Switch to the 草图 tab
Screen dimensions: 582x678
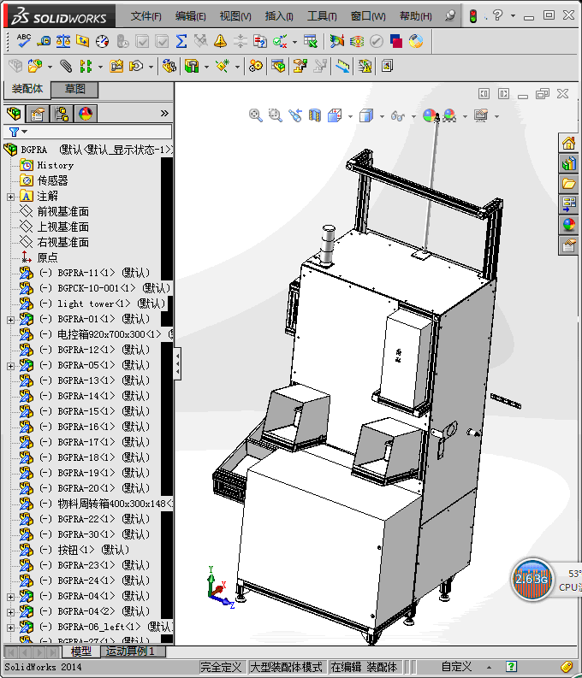point(74,89)
